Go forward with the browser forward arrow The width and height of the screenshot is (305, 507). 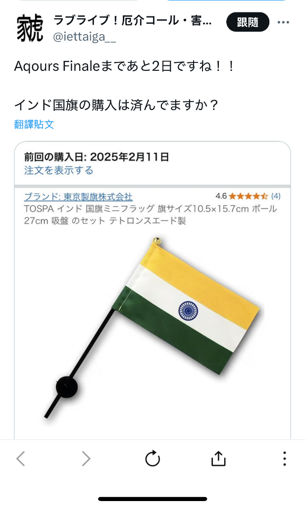[86, 458]
